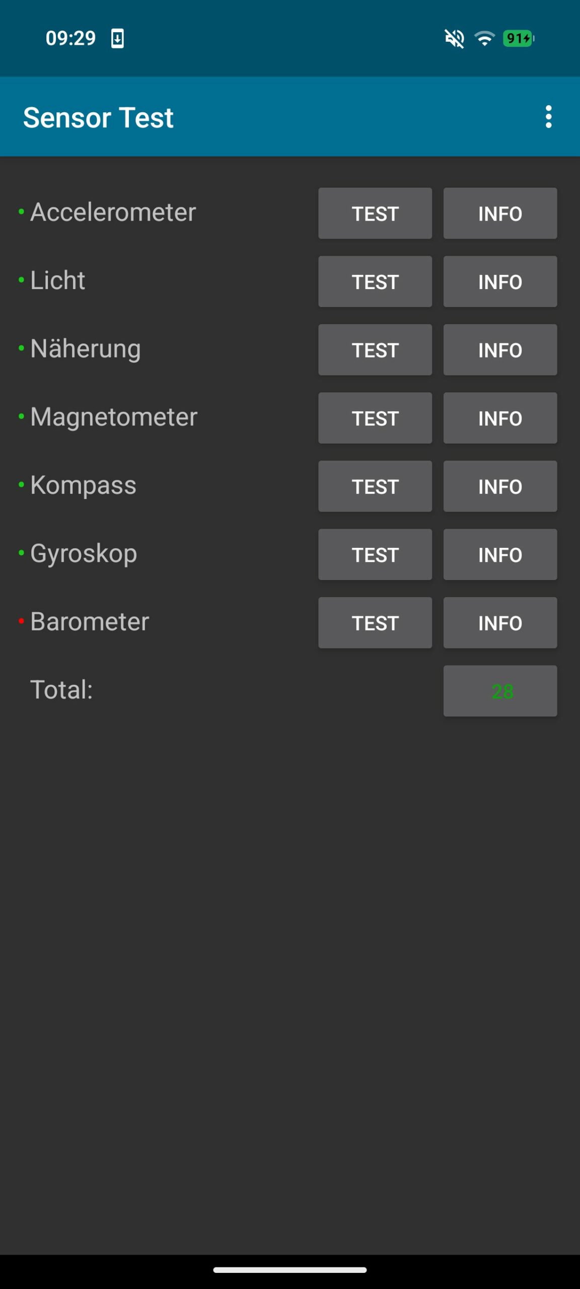Viewport: 580px width, 1289px height.
Task: Show Gyroskop sensor info
Action: 500,554
